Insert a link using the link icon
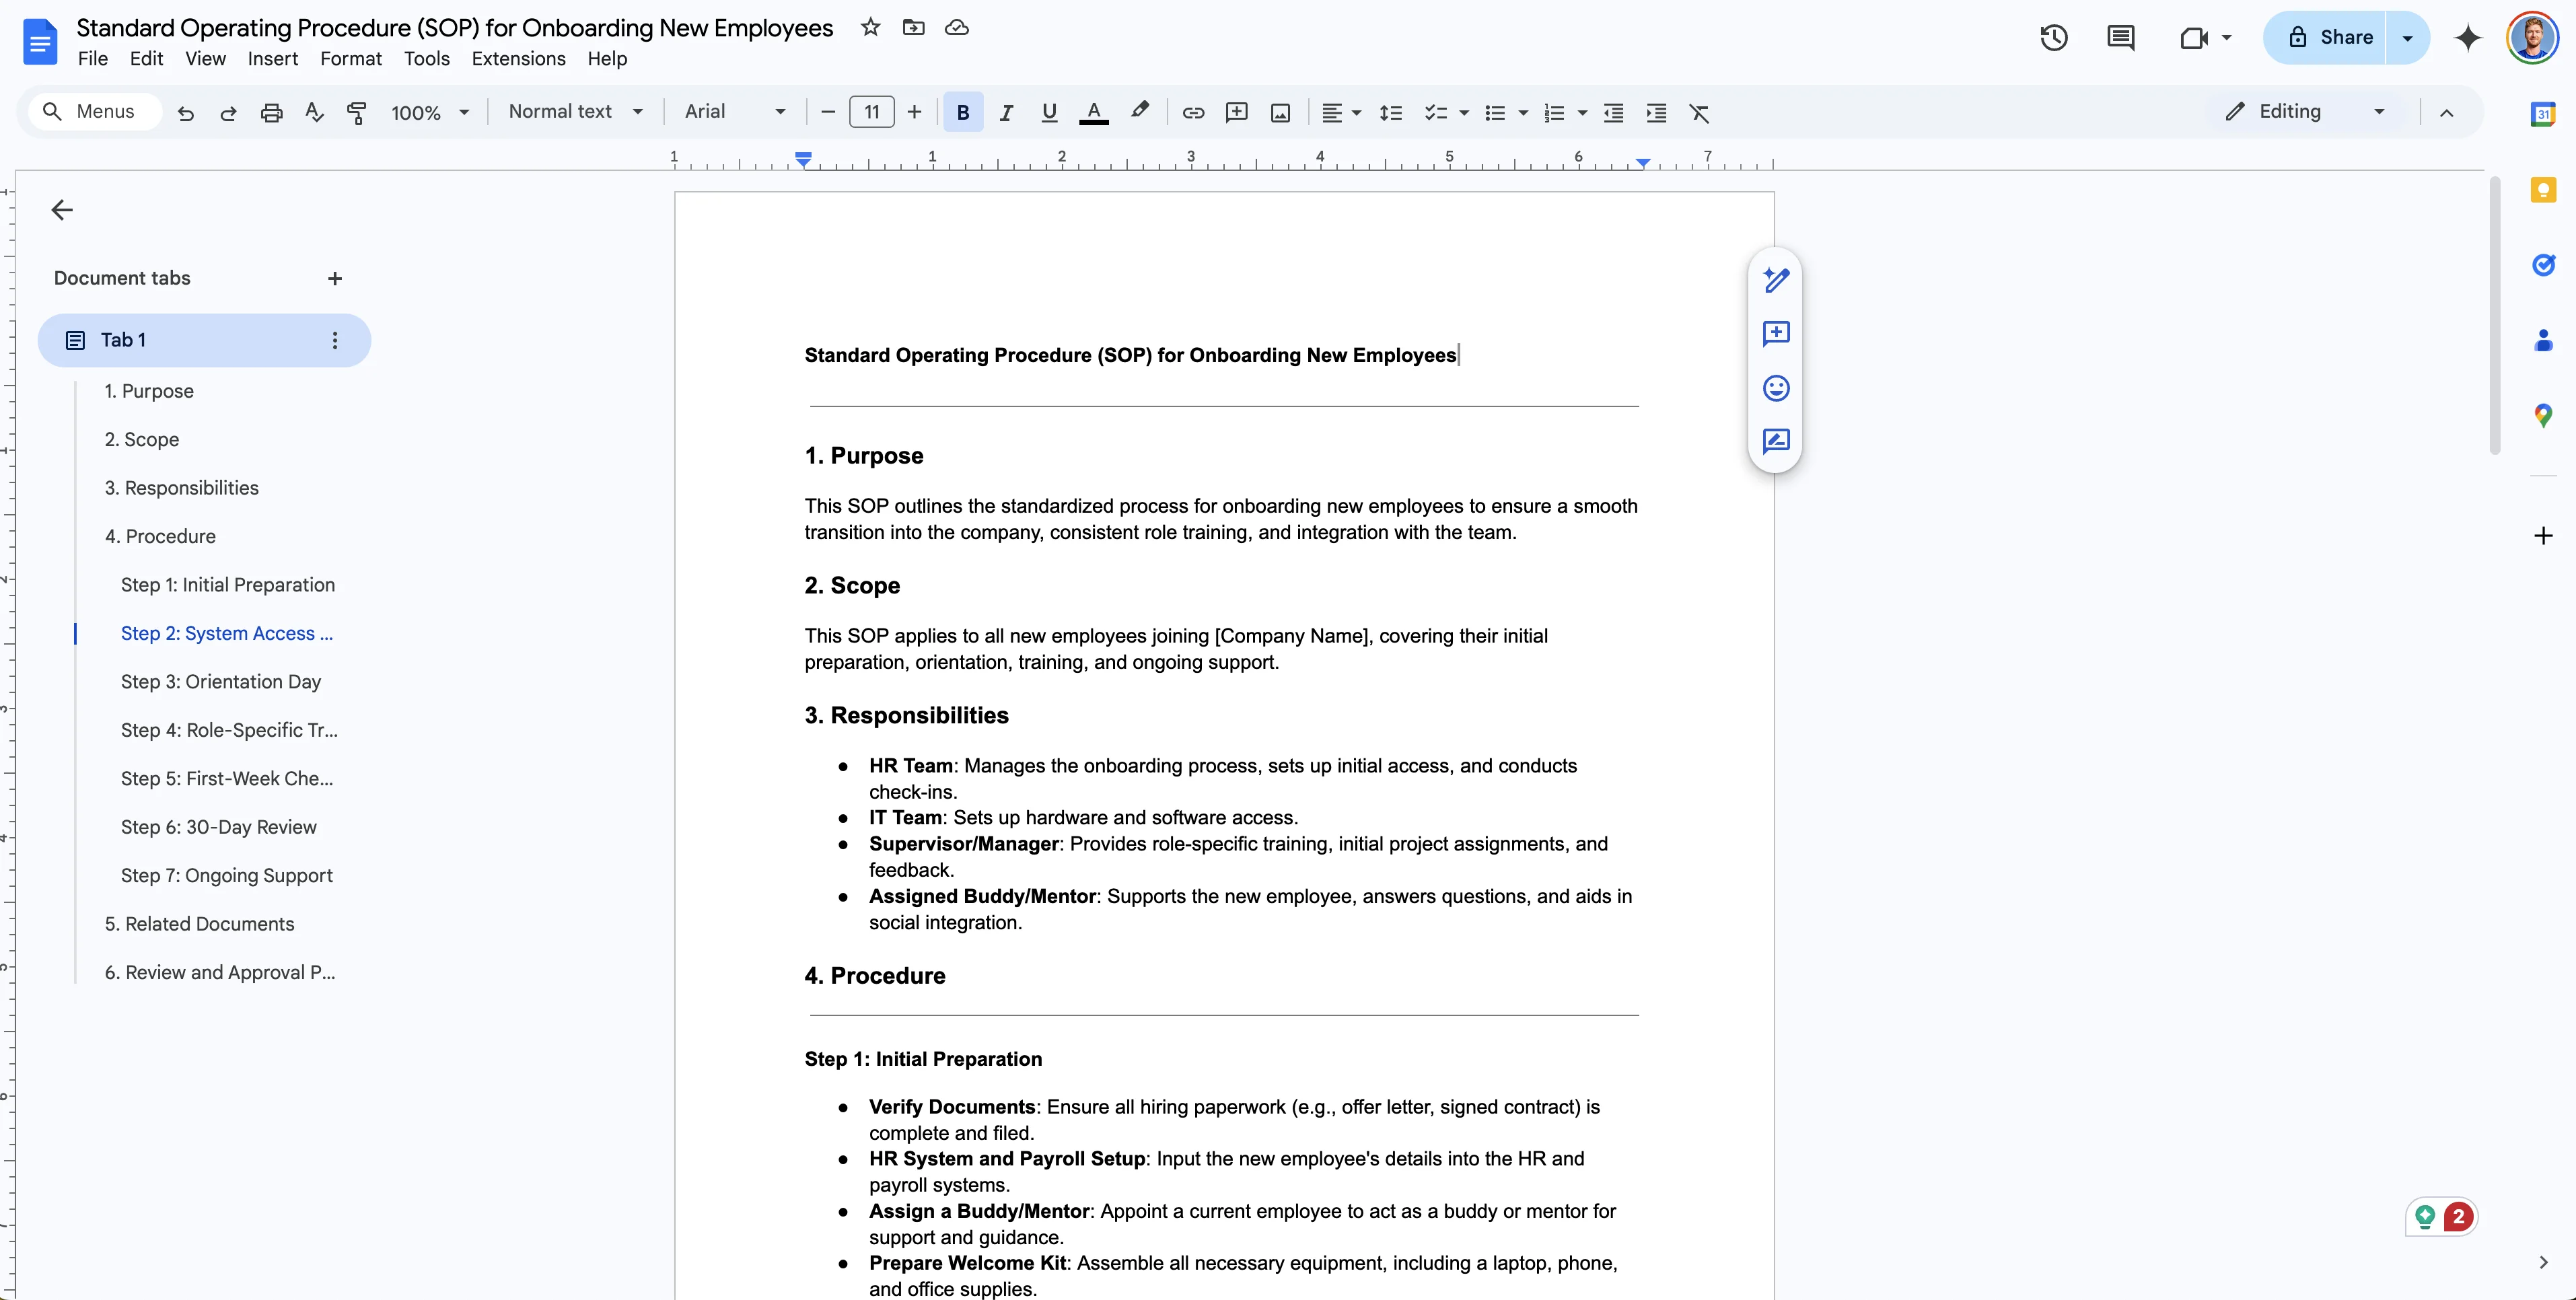2576x1300 pixels. tap(1192, 113)
